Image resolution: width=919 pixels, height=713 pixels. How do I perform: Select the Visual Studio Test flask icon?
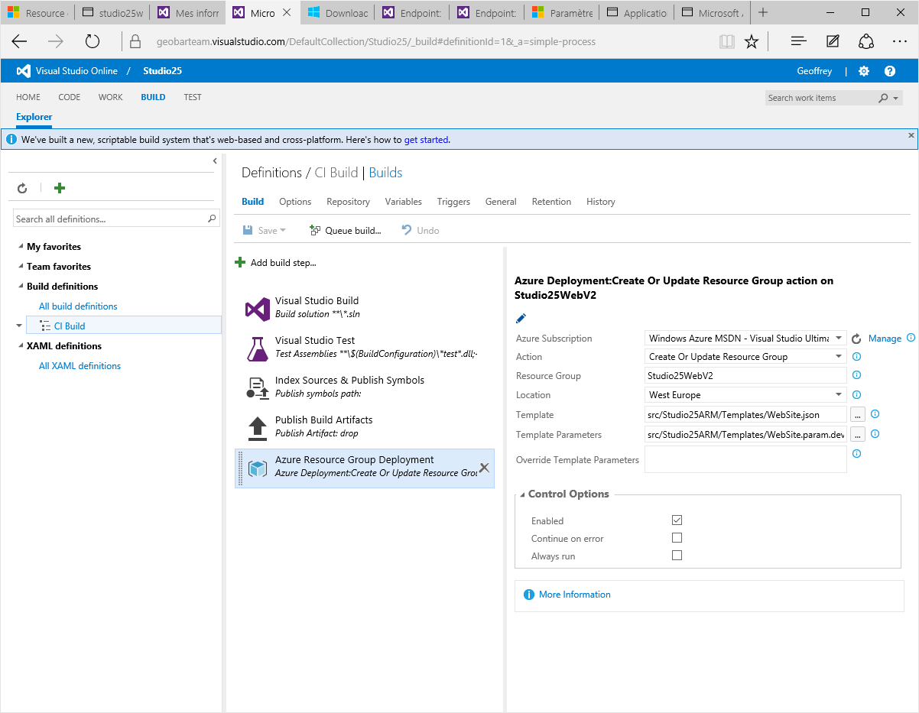258,348
